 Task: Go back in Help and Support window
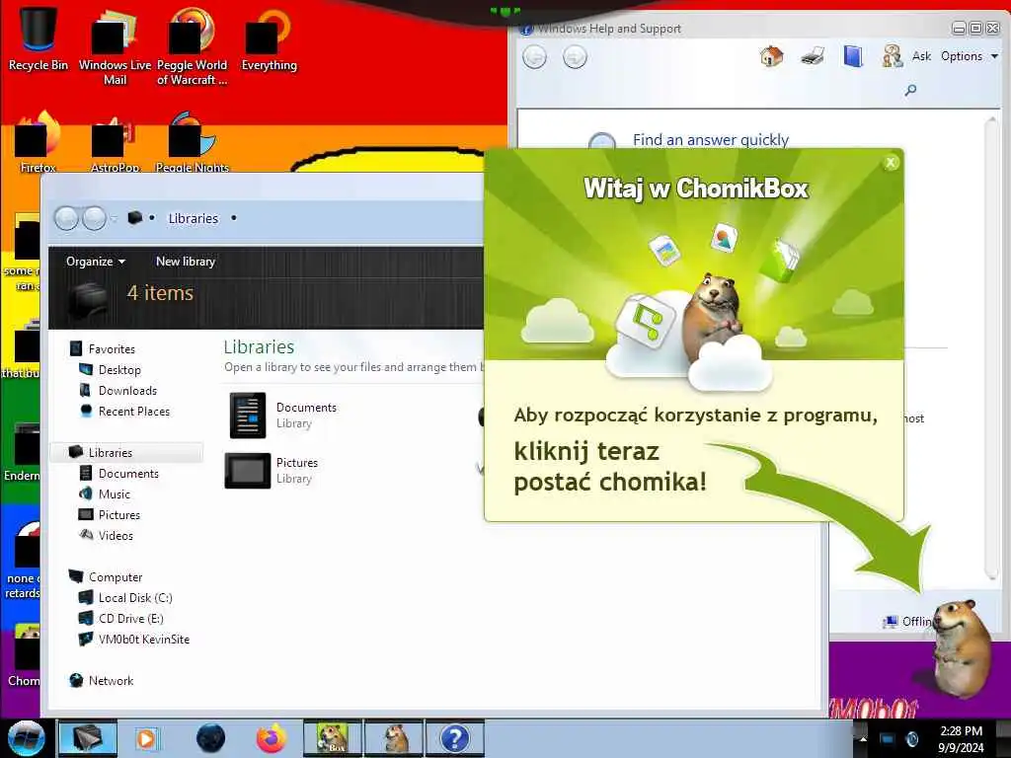coord(534,56)
